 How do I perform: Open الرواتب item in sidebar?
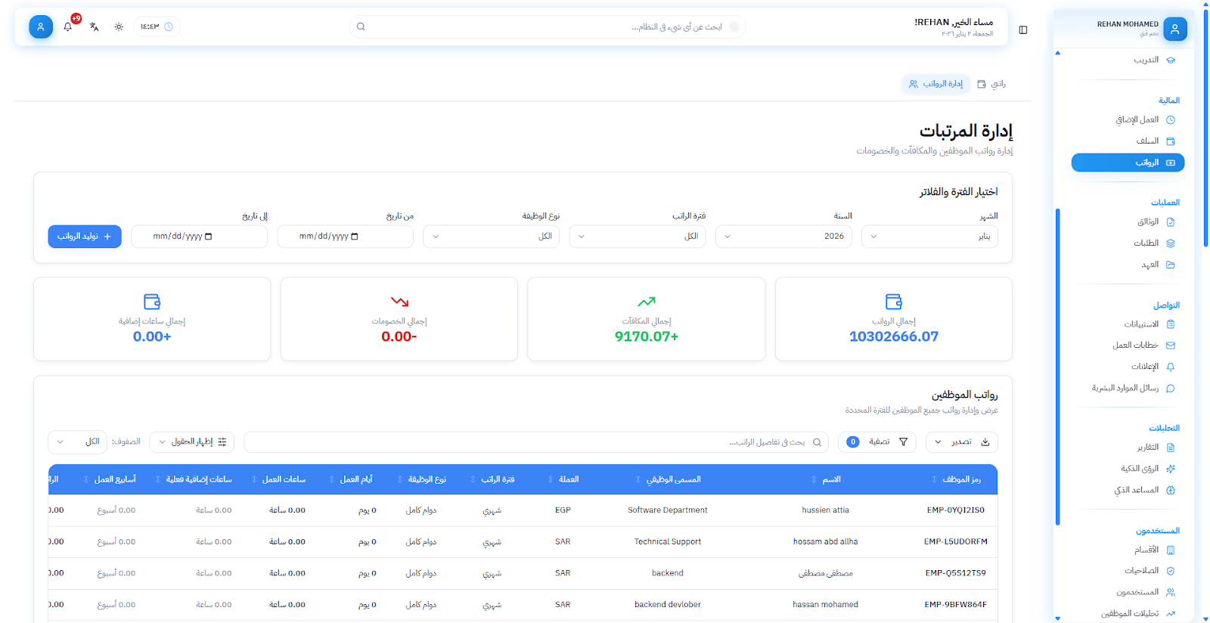1128,163
